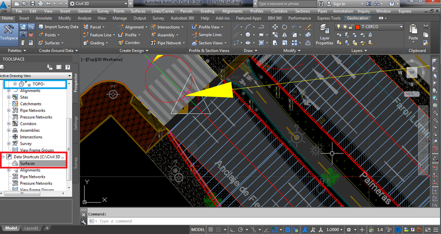Click the keyword search field
Screen dimensions: 441x234
(287, 4)
